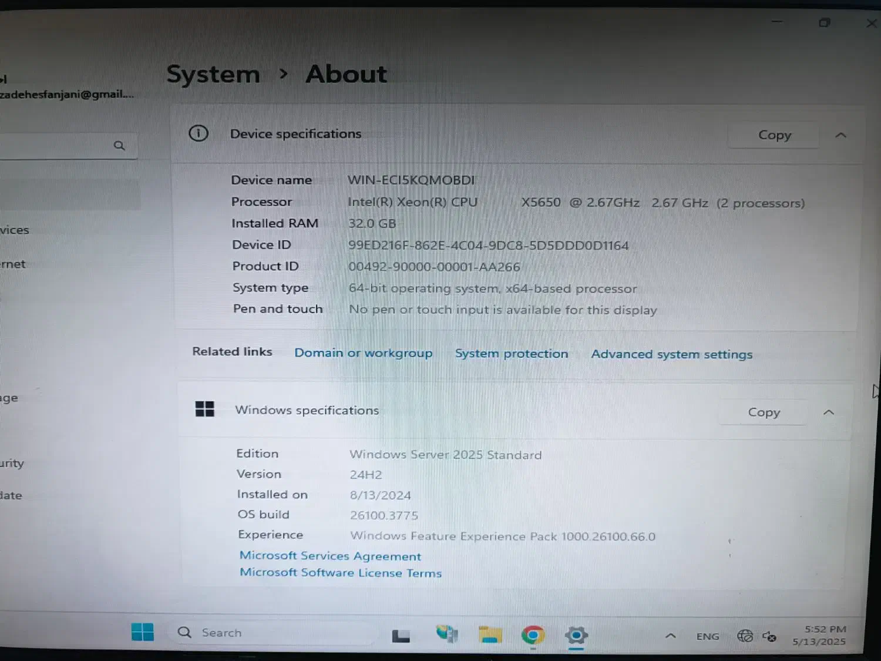The height and width of the screenshot is (661, 881).
Task: Collapse the Windows specifications section
Action: coord(829,412)
